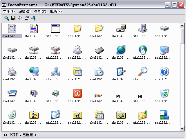The image size is (186, 139).
Task: Click the IconsExtract title bar app icon
Action: [4, 5]
